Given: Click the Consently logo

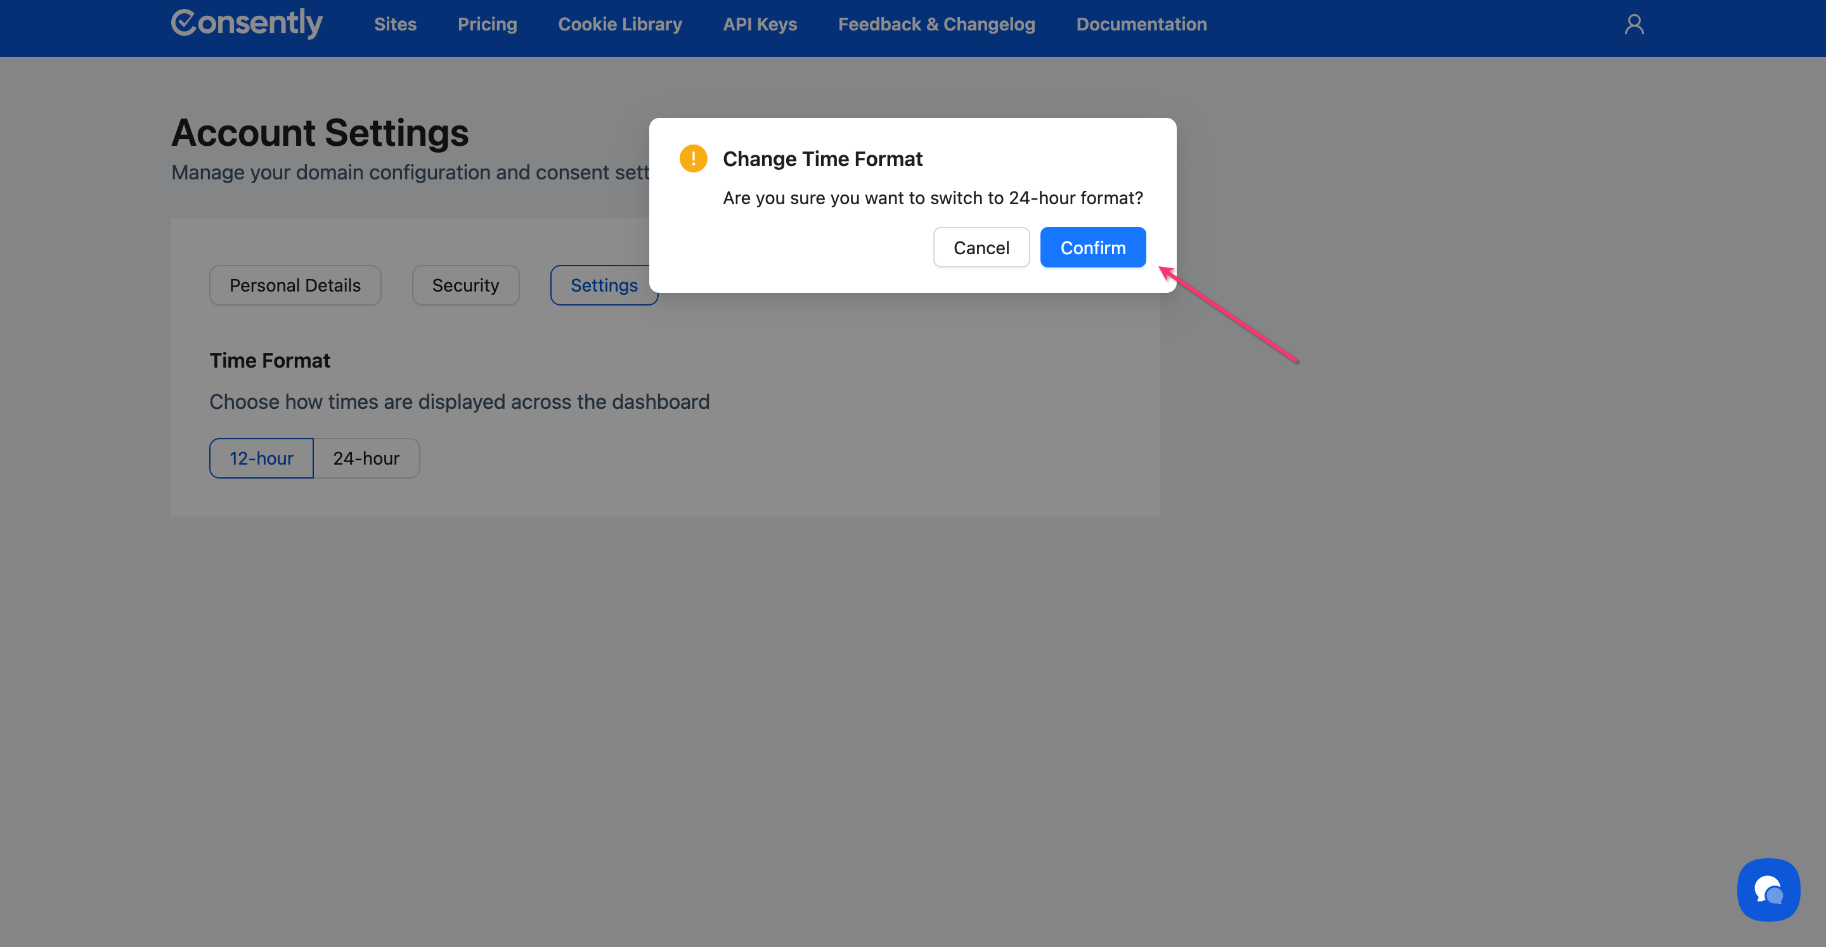Looking at the screenshot, I should pos(247,23).
